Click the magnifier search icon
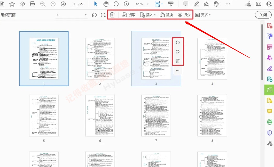 point(43,4)
